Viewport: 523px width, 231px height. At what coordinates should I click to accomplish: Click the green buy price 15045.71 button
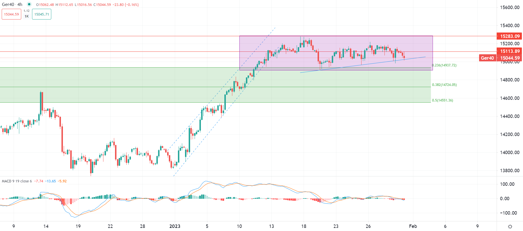[x=42, y=14]
